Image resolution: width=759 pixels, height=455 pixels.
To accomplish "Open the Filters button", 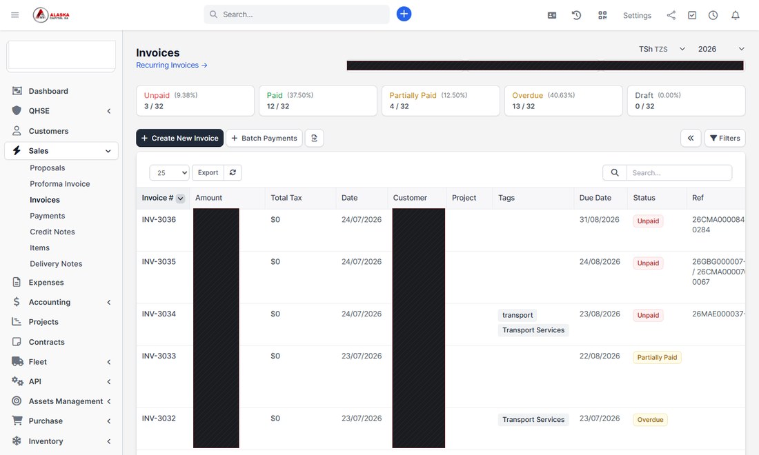I will (x=724, y=139).
